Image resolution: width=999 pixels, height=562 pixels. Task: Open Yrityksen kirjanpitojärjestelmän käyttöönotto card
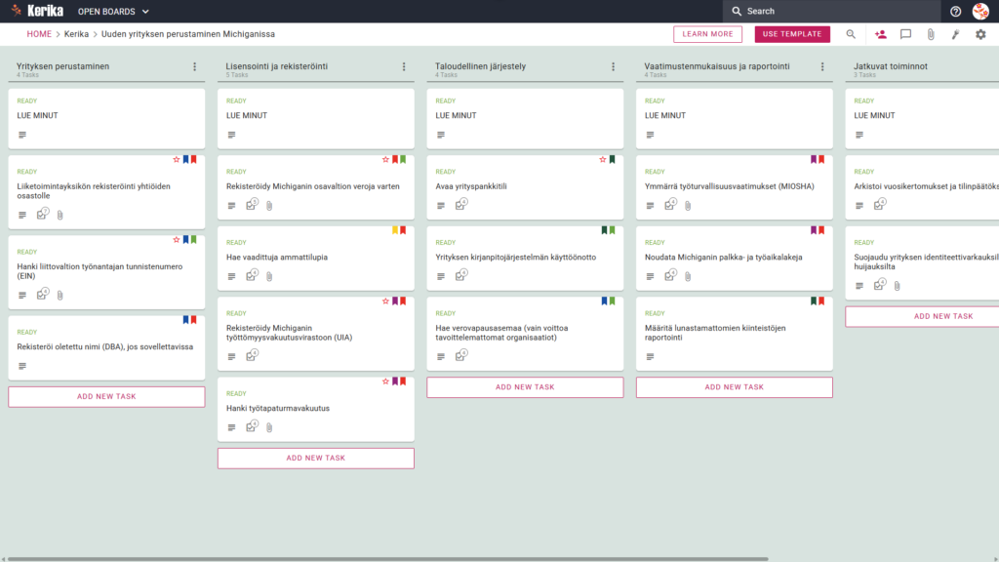tap(525, 258)
